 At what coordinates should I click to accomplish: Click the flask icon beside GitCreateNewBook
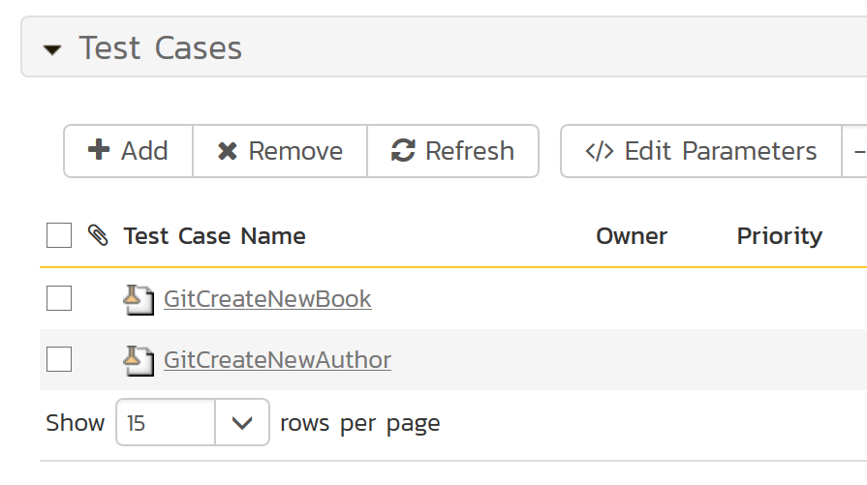(139, 299)
